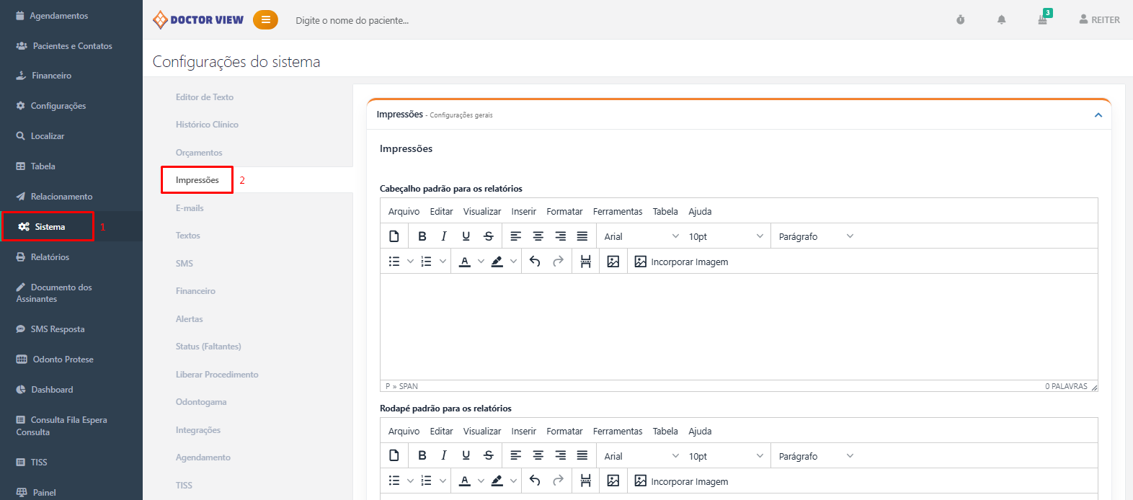Open Relatórios in the left sidebar
This screenshot has width=1133, height=500.
pyautogui.click(x=50, y=257)
